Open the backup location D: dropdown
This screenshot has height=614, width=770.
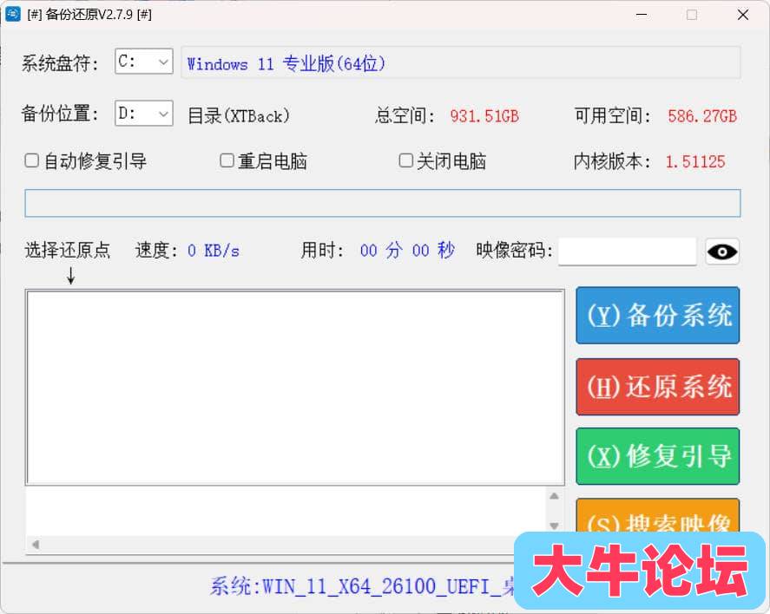click(x=143, y=114)
